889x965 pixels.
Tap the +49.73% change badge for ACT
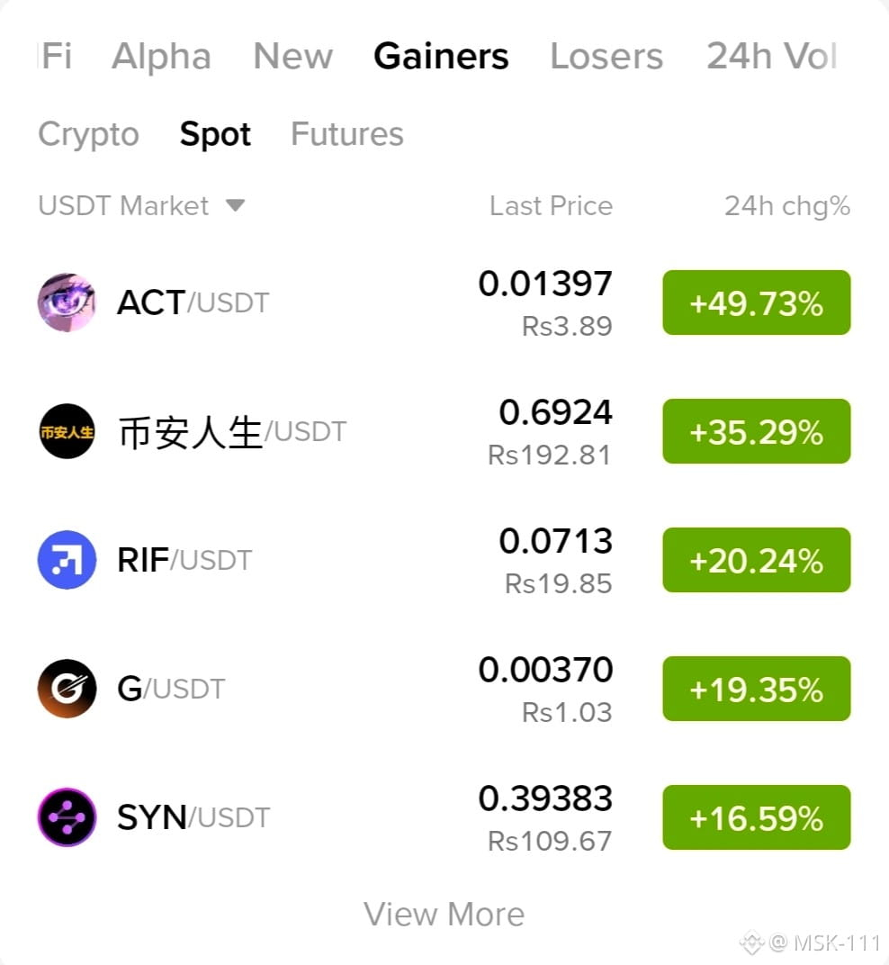(756, 302)
